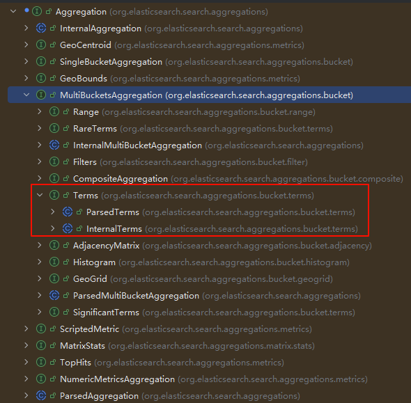Expand the ParsedAggregation node
Screen dimensions: 411x403
click(26, 395)
